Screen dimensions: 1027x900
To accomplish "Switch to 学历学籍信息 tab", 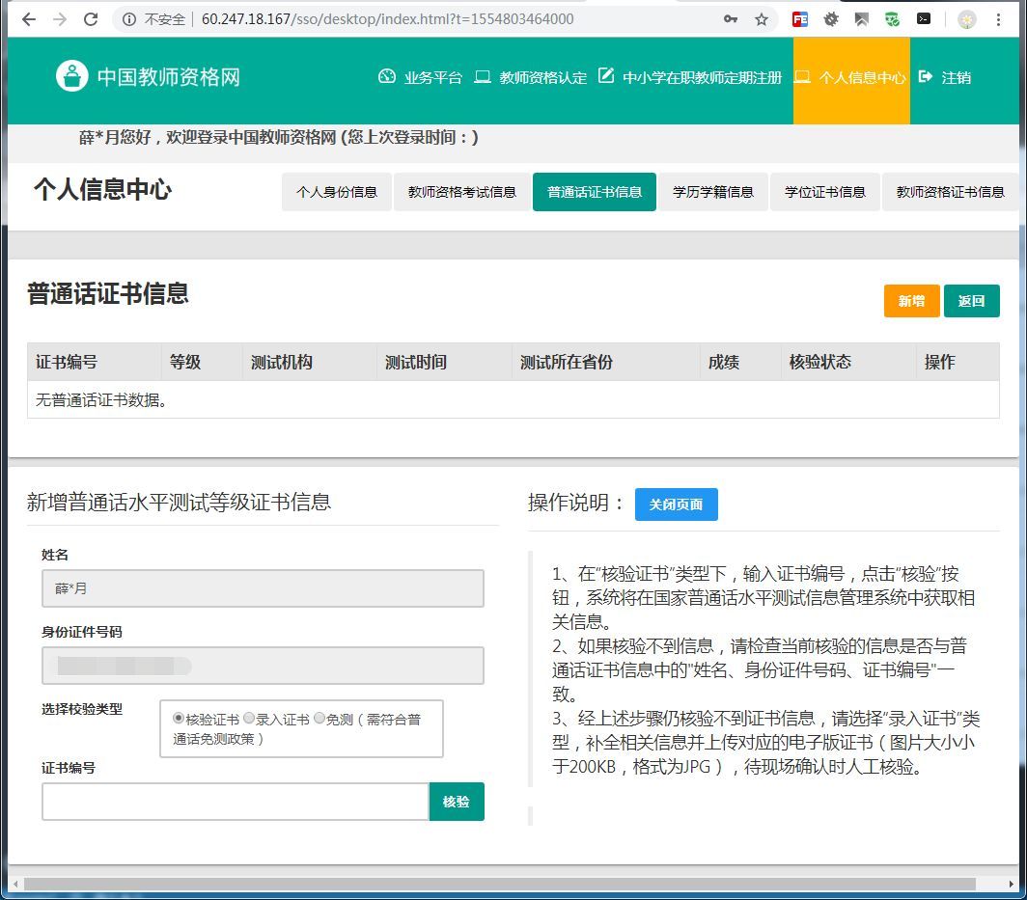I will [712, 192].
